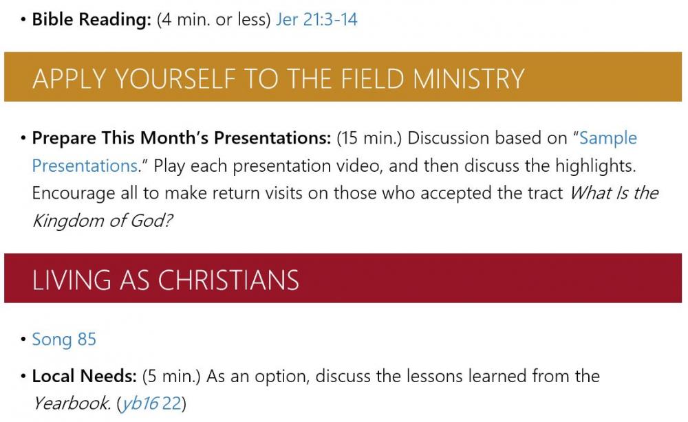688x422 pixels.
Task: Click the bullet point before Bible Reading
Action: click(x=24, y=19)
